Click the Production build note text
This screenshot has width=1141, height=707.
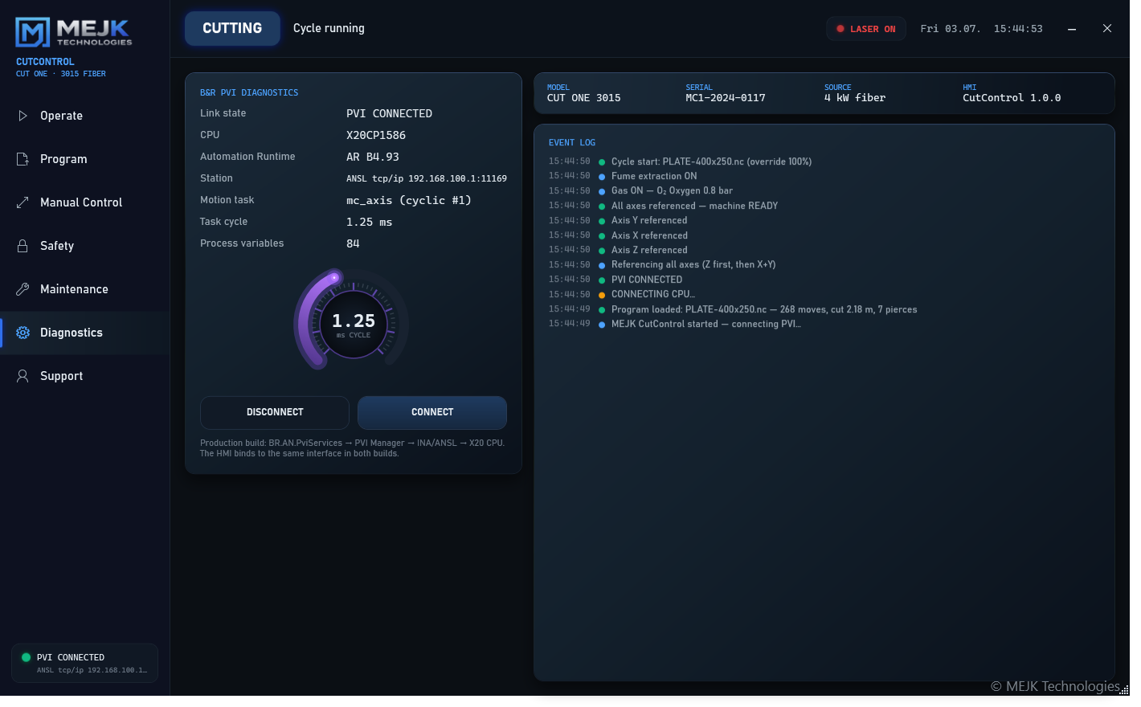click(x=353, y=448)
